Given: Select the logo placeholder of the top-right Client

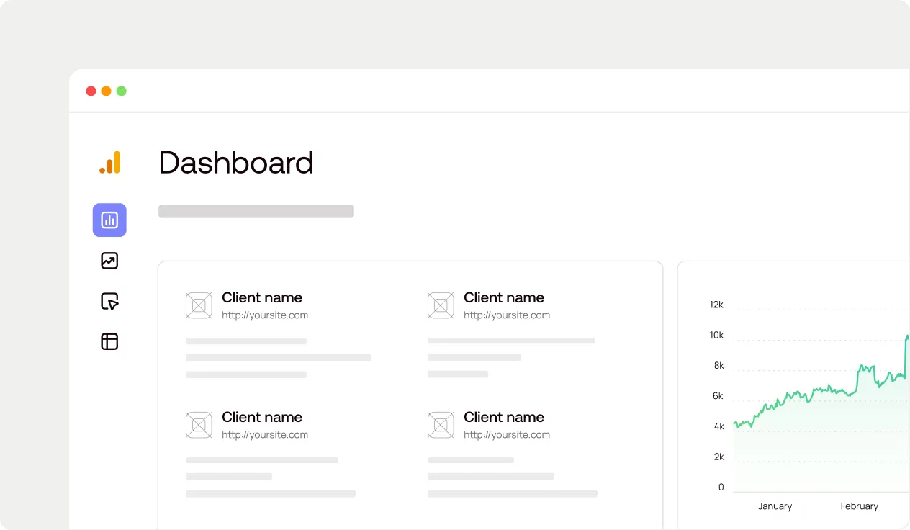Looking at the screenshot, I should coord(441,305).
